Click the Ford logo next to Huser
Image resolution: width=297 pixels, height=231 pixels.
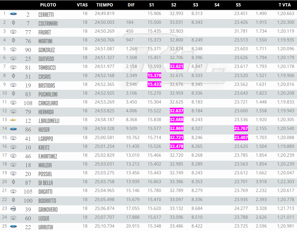pyautogui.click(x=13, y=129)
